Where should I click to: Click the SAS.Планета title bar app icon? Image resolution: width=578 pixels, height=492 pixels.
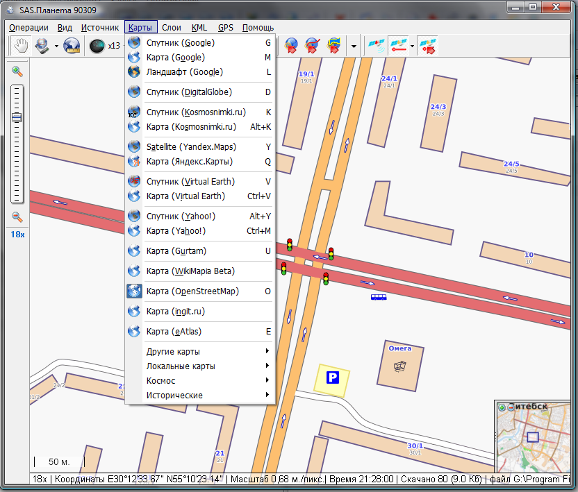click(10, 10)
